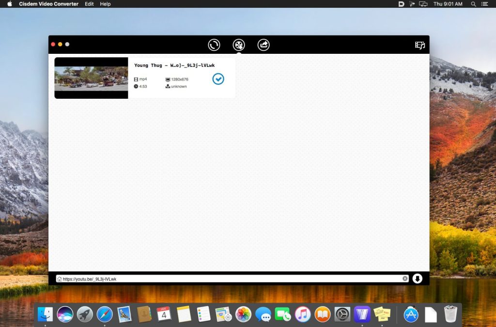Switch to the Download tab film reel icon

click(x=239, y=45)
